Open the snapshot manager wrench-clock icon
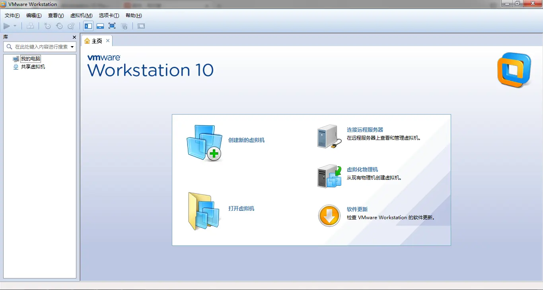This screenshot has width=543, height=290. 71,26
